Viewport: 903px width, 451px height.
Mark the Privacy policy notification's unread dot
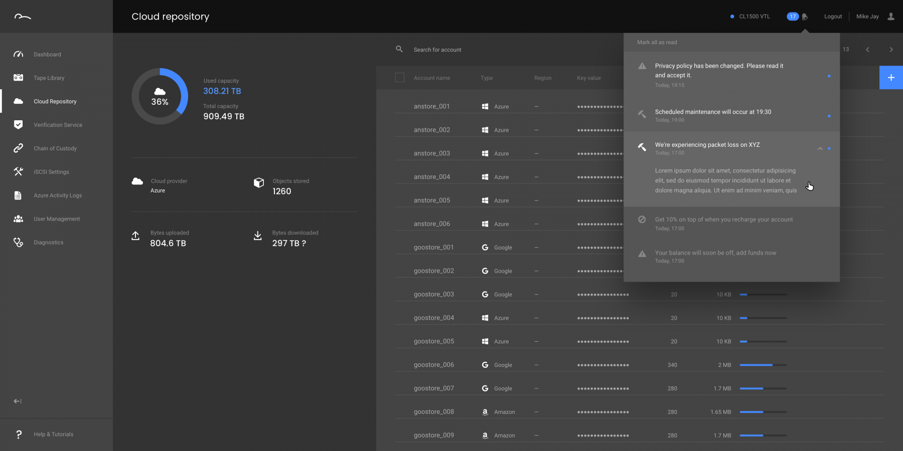click(829, 76)
